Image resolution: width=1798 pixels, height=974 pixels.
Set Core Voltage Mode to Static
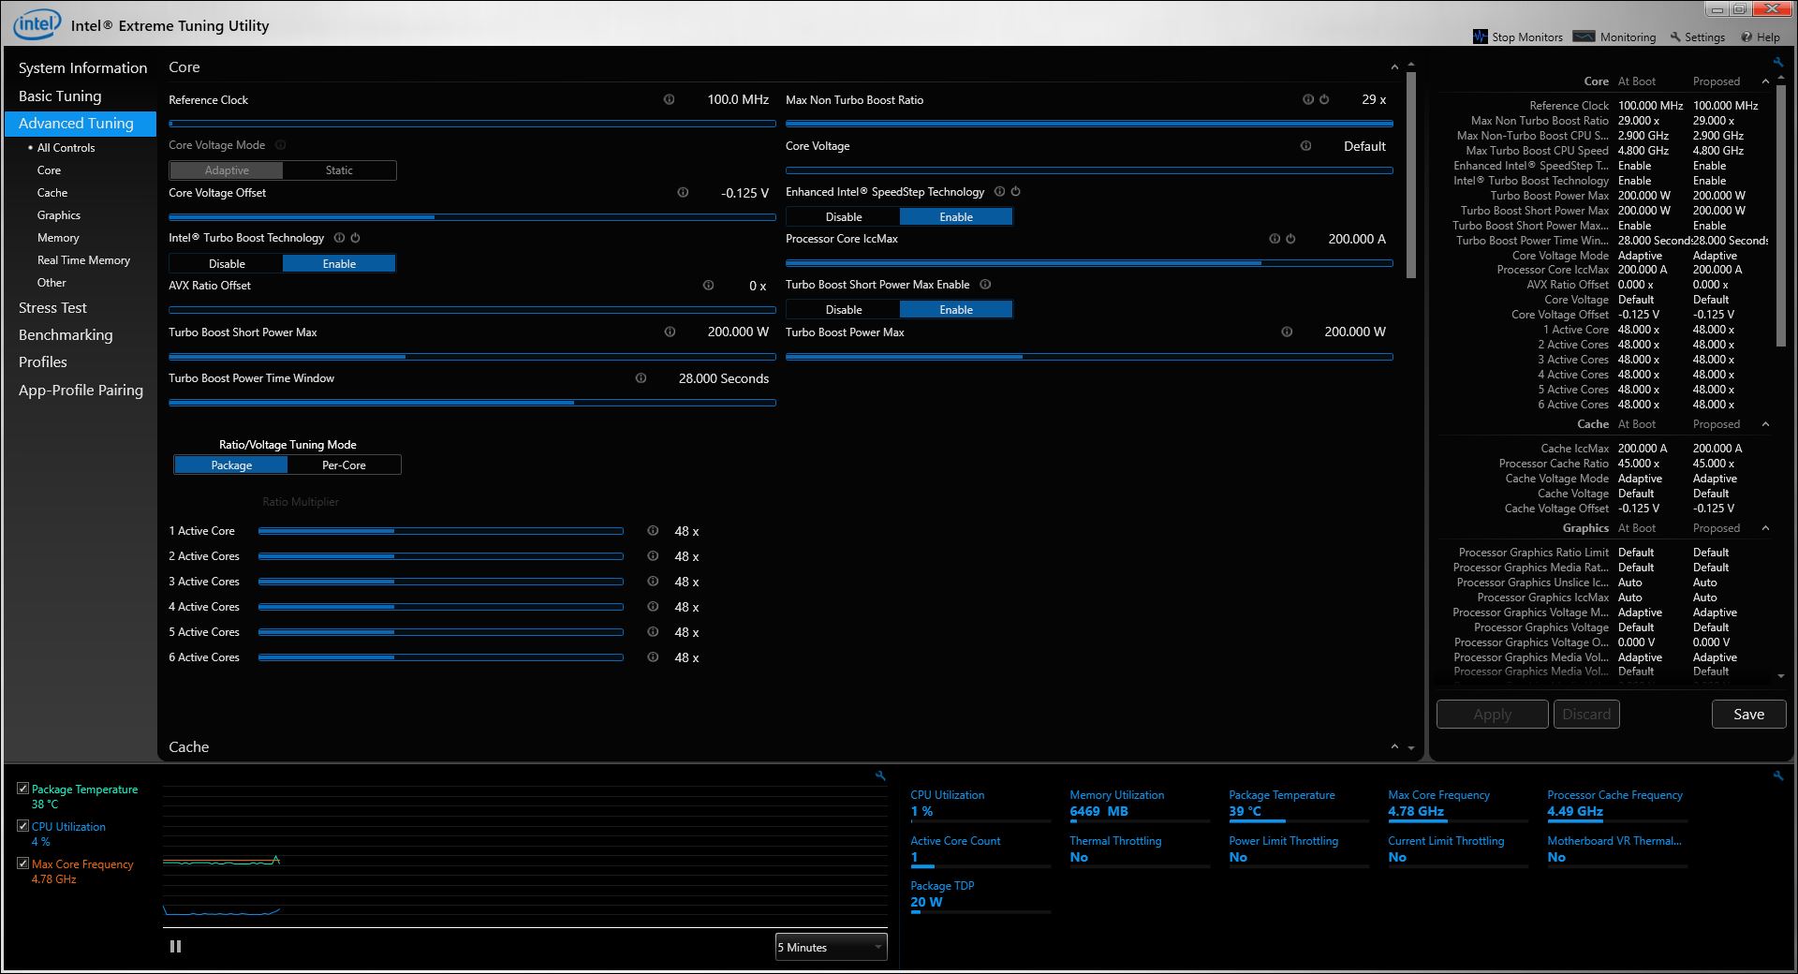pos(339,170)
